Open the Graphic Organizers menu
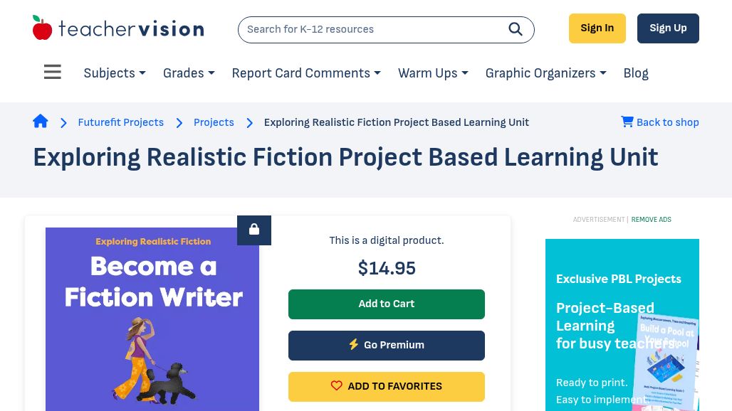Image resolution: width=732 pixels, height=411 pixels. (x=545, y=73)
